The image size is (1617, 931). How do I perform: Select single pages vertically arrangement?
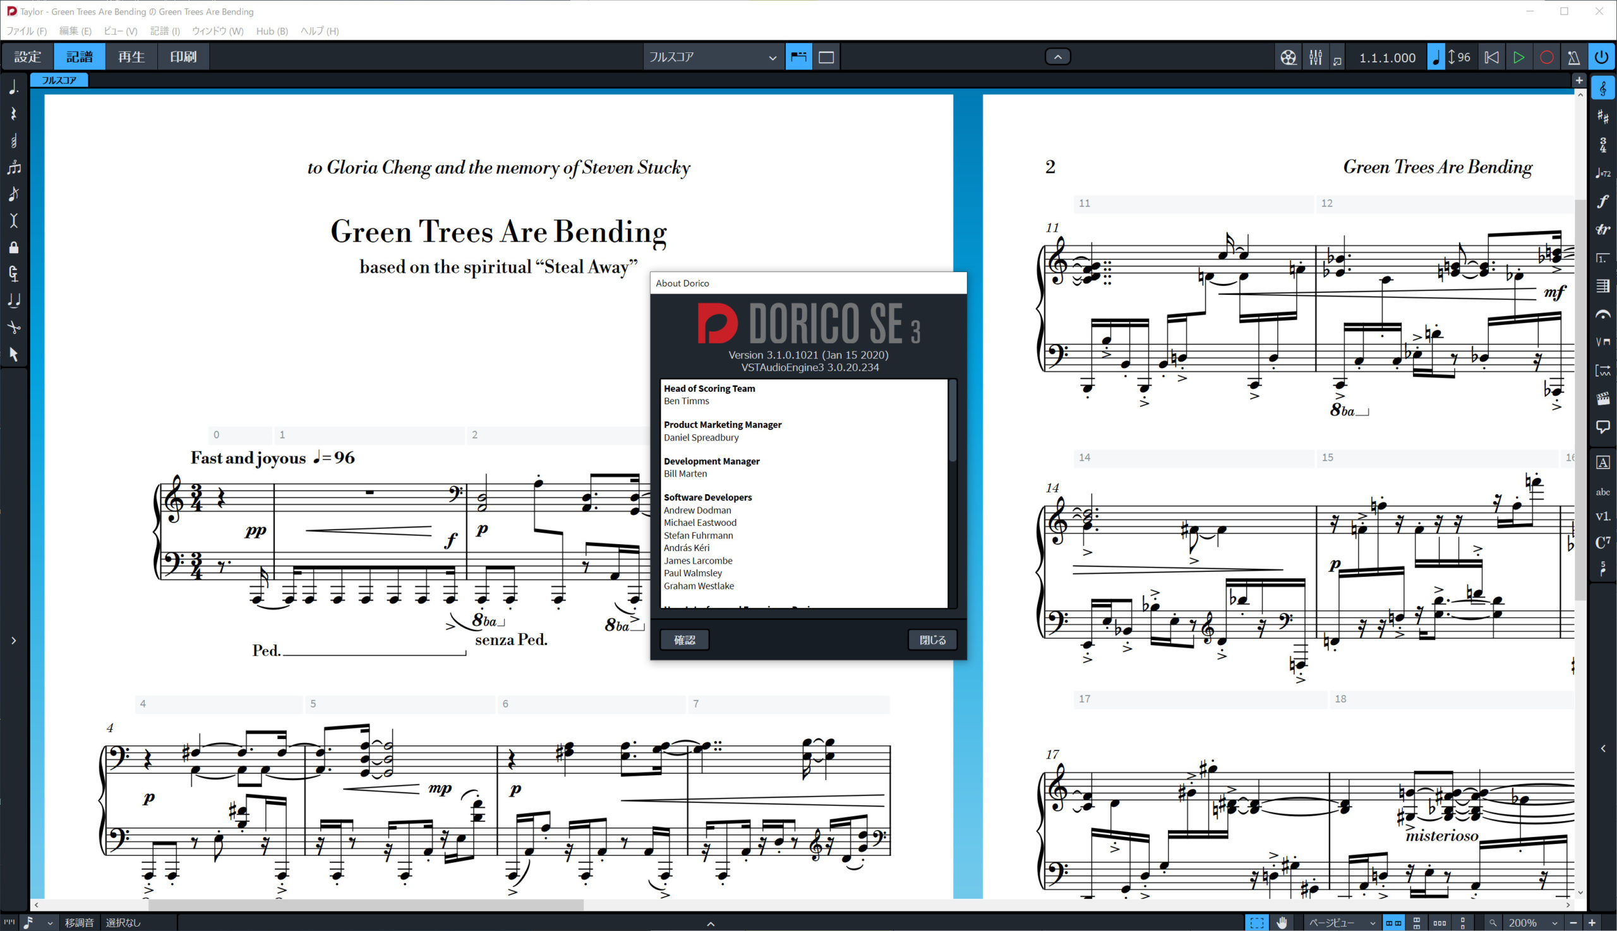click(x=1463, y=923)
